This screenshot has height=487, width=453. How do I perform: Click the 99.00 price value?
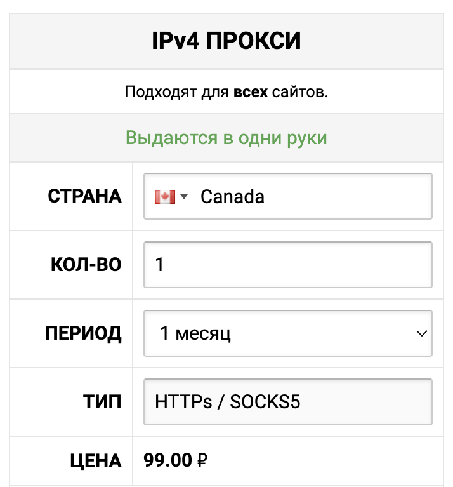[168, 460]
